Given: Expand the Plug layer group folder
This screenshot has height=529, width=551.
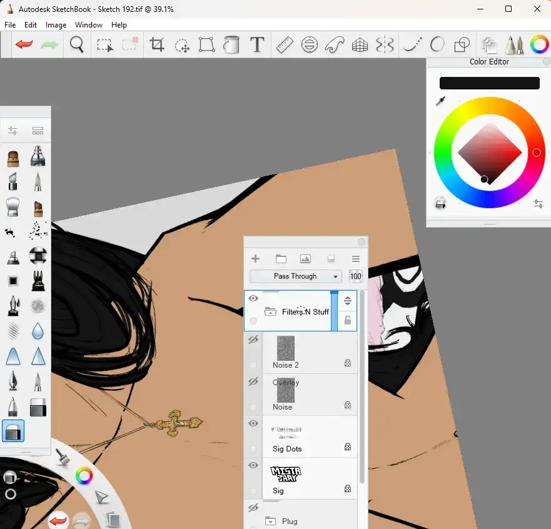Looking at the screenshot, I should click(x=271, y=521).
